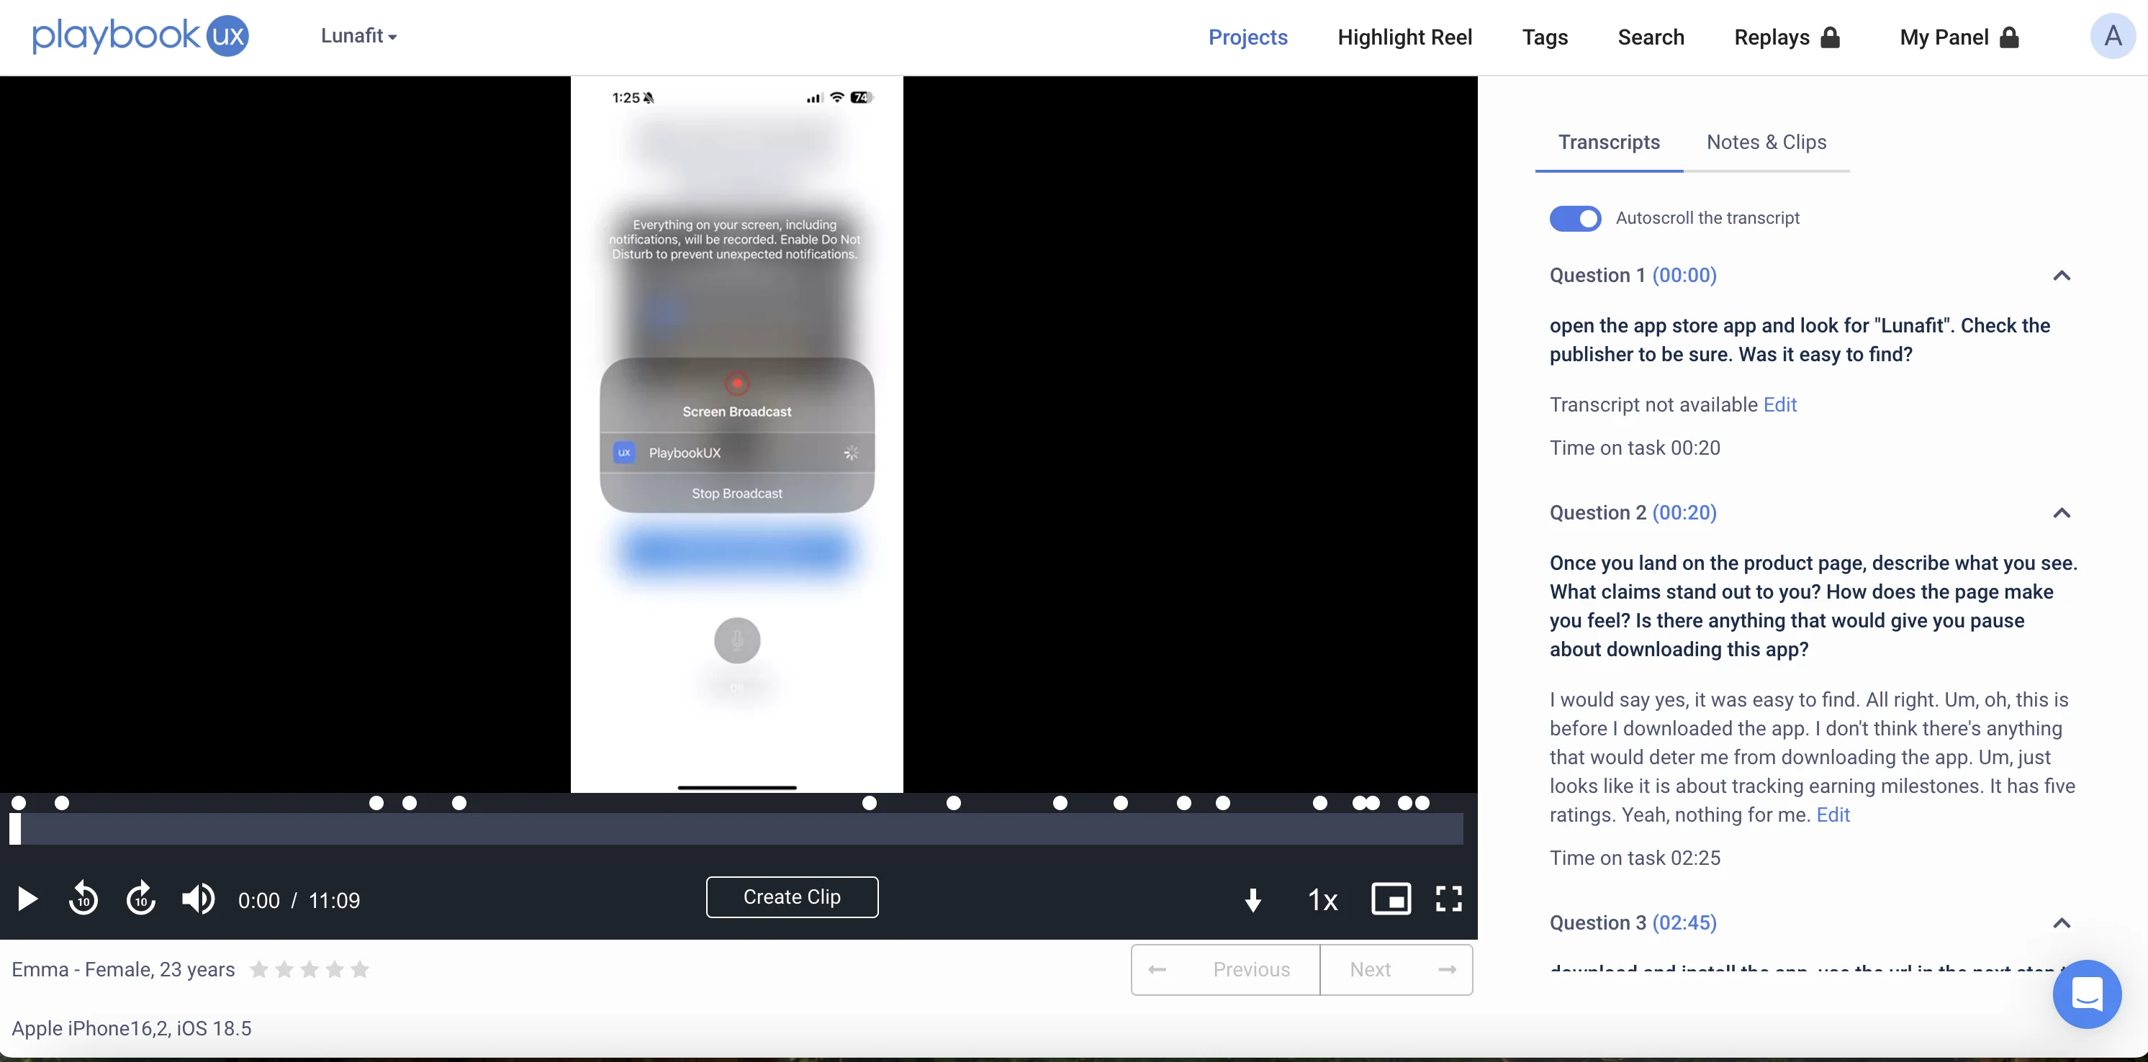Switch to the Notes & Clips tab

pos(1766,142)
